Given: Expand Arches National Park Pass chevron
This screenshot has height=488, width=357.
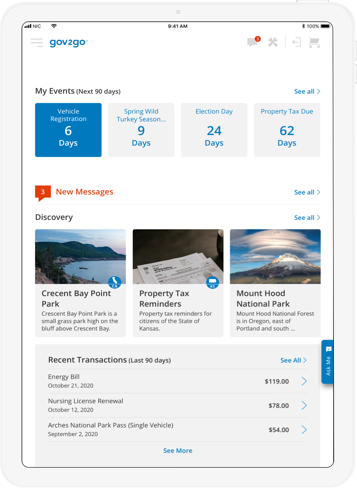Looking at the screenshot, I should (304, 430).
